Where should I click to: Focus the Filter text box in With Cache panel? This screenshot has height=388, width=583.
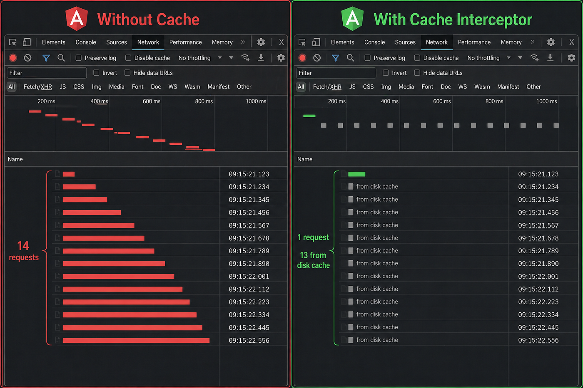coord(336,73)
